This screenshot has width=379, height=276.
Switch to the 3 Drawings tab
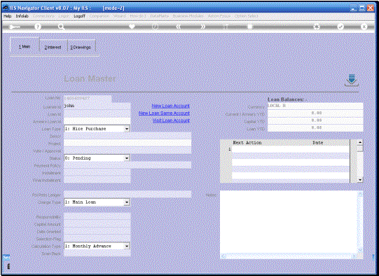click(x=81, y=48)
